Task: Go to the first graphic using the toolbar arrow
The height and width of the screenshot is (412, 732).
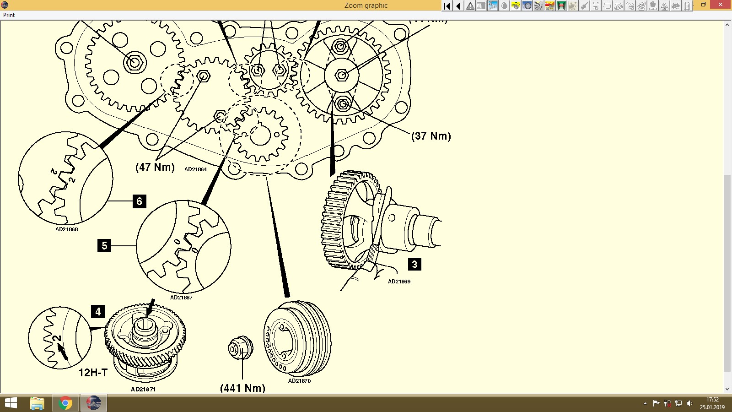Action: pyautogui.click(x=447, y=6)
